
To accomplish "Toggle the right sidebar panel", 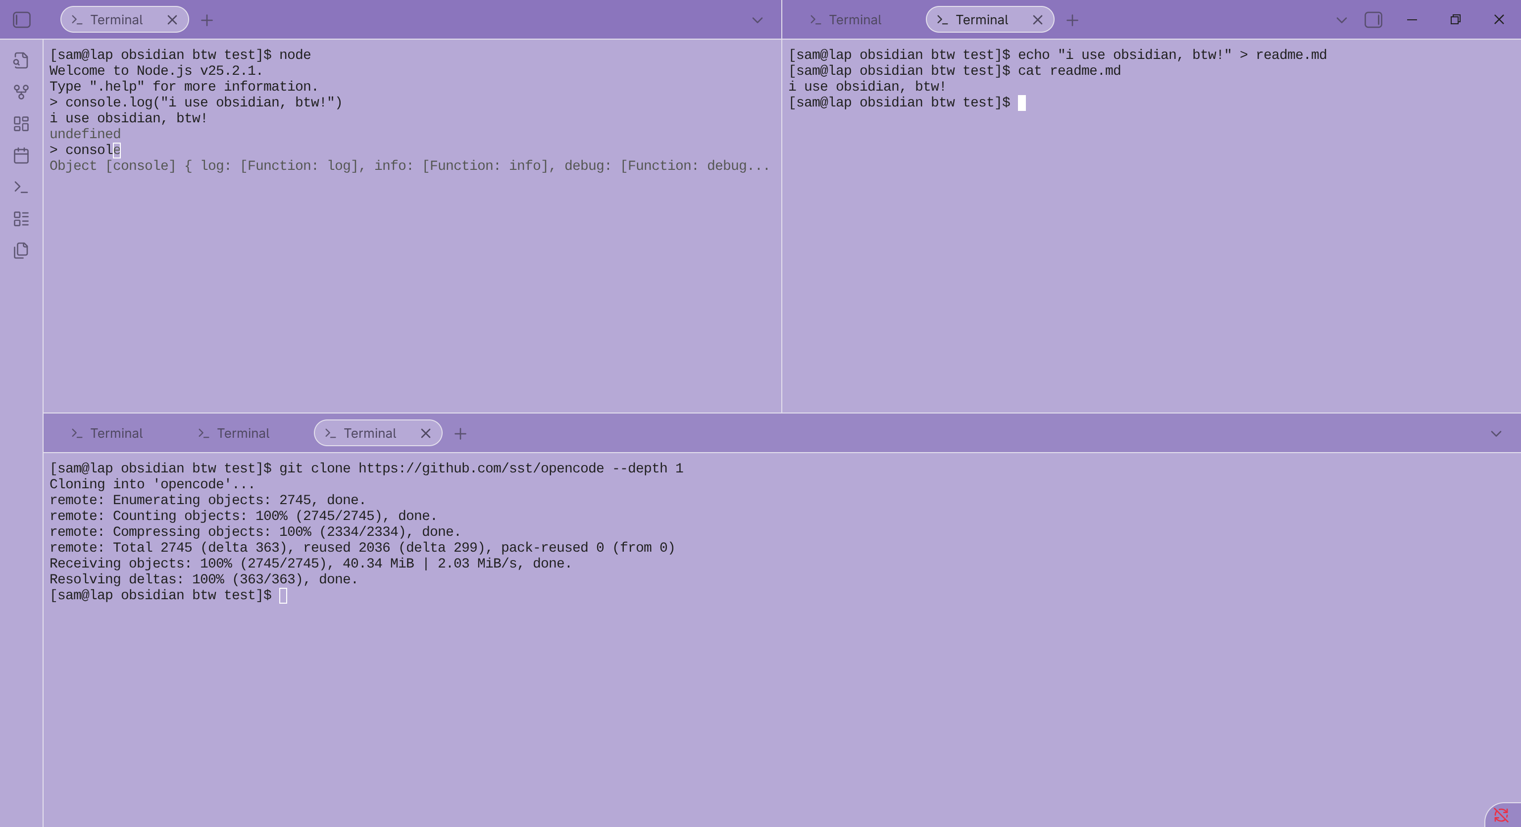I will pos(1373,20).
